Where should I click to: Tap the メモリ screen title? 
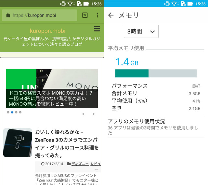pos(128,15)
